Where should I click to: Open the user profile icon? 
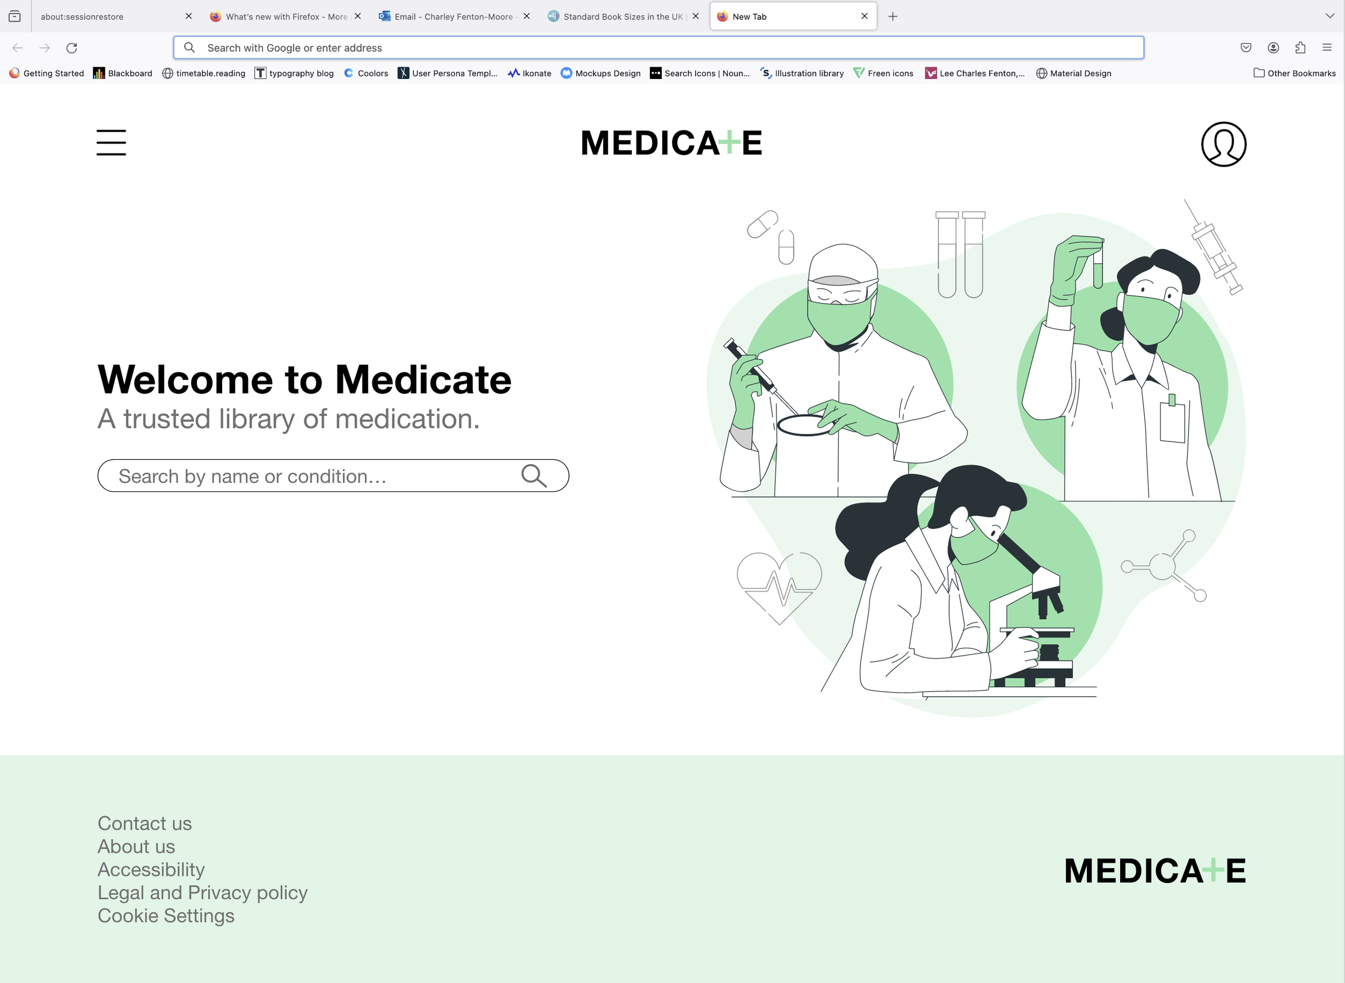1223,144
